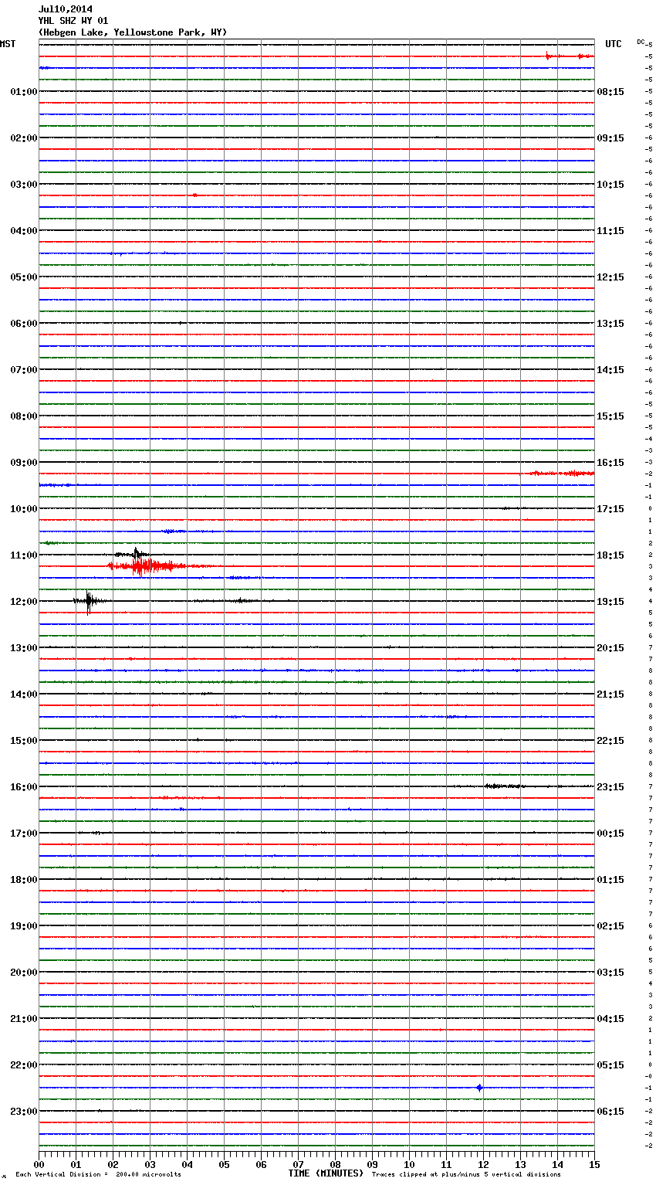Viewport: 656px width, 1185px height.
Task: Select the 22:00 MST time label
Action: (24, 1065)
